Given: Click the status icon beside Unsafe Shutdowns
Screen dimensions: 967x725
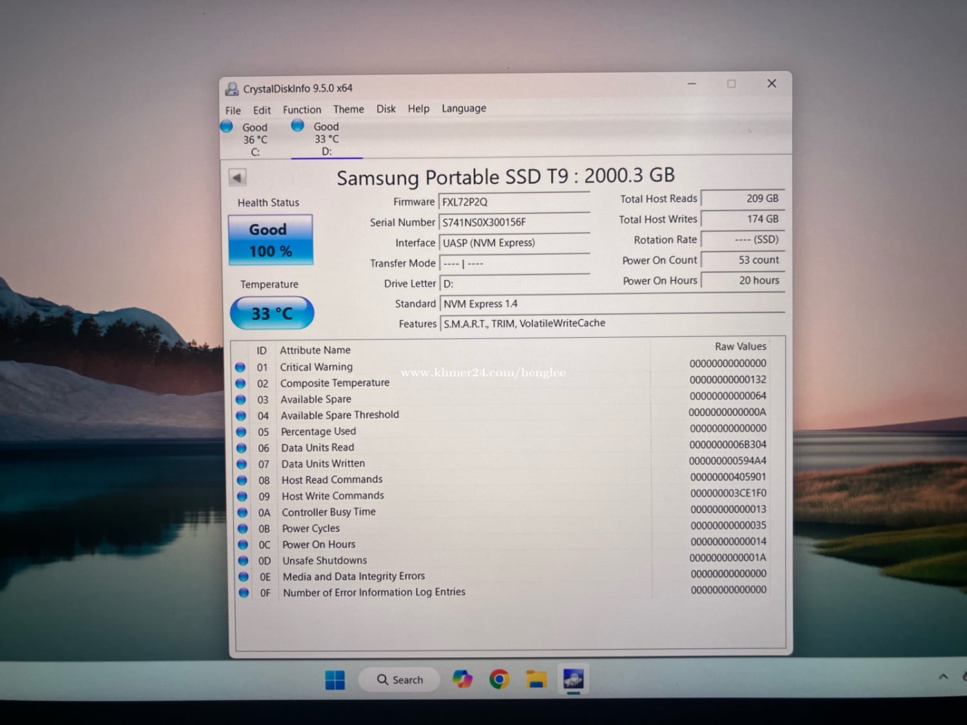Looking at the screenshot, I should [x=243, y=561].
